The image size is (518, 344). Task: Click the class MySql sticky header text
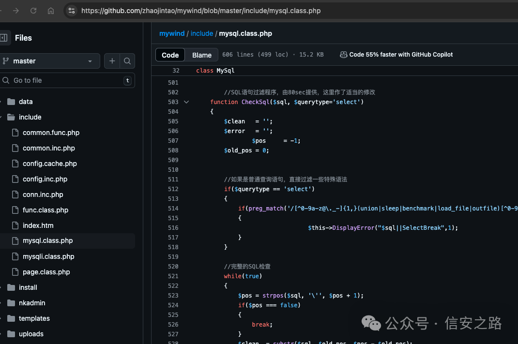tap(215, 71)
